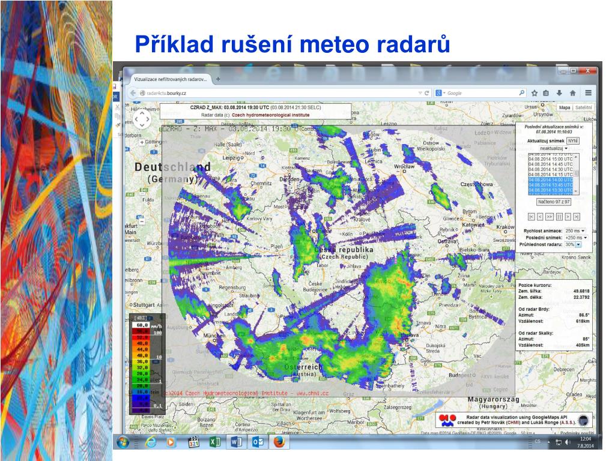Click the search magnifier icon in Google box
Image resolution: width=615 pixels, height=461 pixels.
[521, 93]
